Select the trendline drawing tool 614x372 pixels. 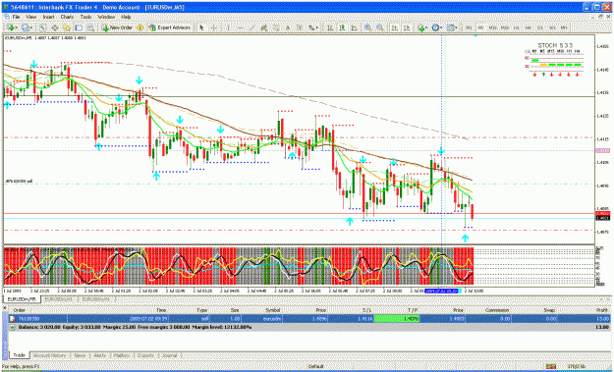252,27
